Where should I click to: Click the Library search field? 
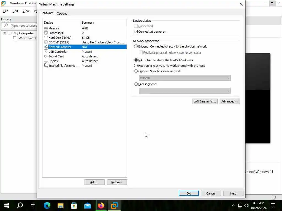tap(20, 25)
